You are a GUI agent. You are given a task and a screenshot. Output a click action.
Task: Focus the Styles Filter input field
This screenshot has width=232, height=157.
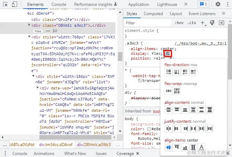pos(147,23)
